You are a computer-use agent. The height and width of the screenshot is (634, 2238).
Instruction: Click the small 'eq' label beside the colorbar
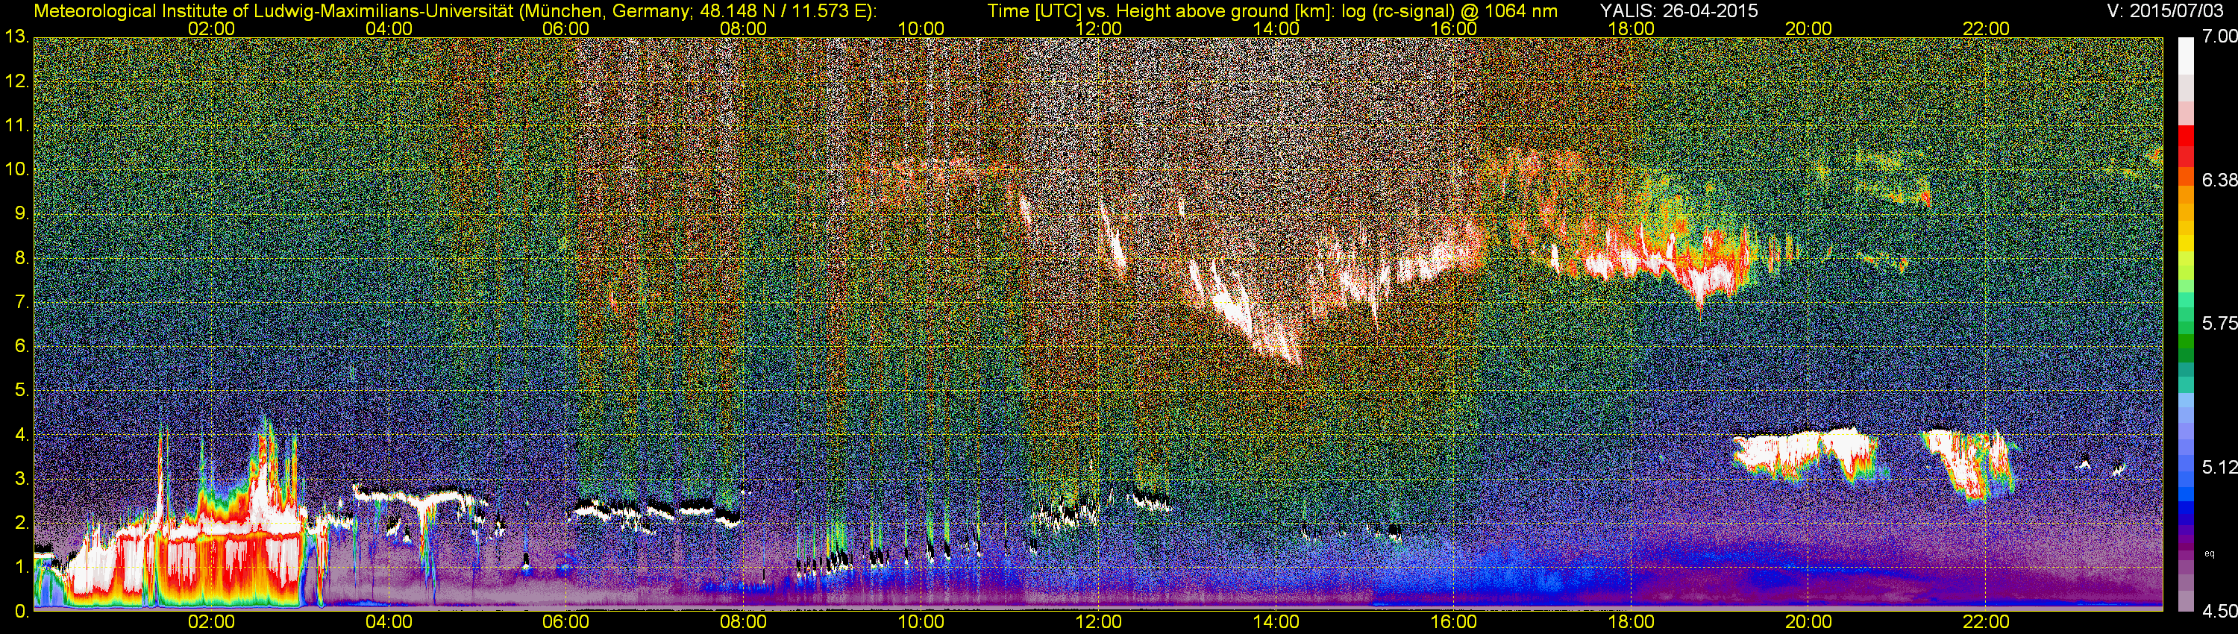pos(2210,553)
